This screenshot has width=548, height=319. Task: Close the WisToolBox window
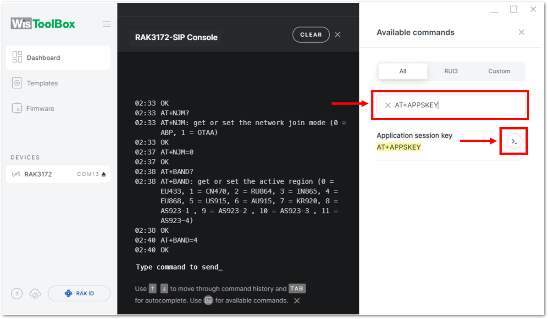point(533,10)
